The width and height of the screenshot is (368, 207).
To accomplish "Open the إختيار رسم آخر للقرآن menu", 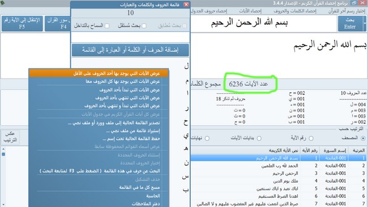I will [x=347, y=11].
